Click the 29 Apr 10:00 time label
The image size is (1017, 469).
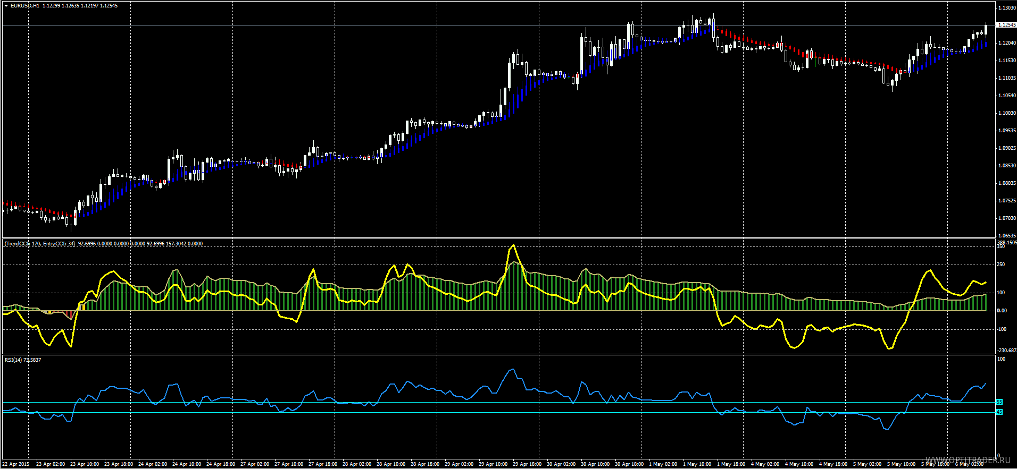click(493, 464)
